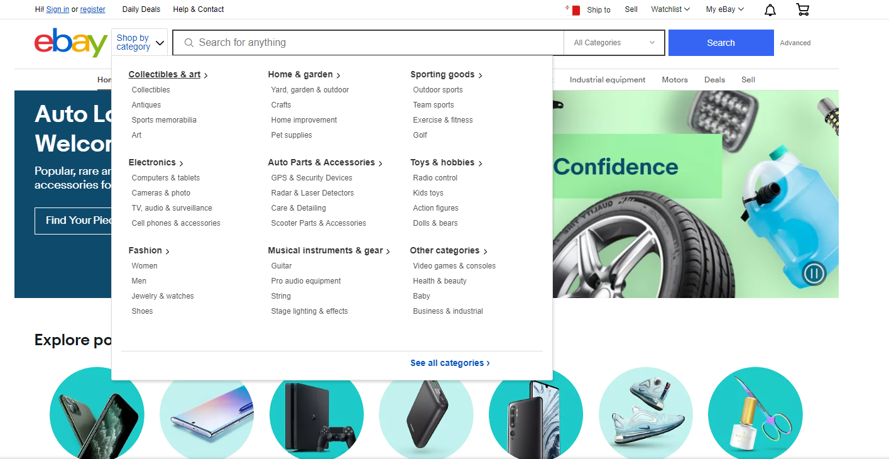Expand the My eBay dropdown
889x459 pixels.
[724, 9]
